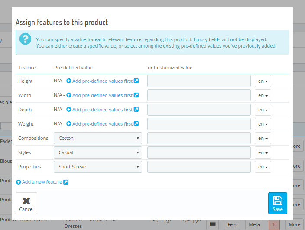305x230 pixels.
Task: Click the Weight customized value text box
Action: (199, 124)
